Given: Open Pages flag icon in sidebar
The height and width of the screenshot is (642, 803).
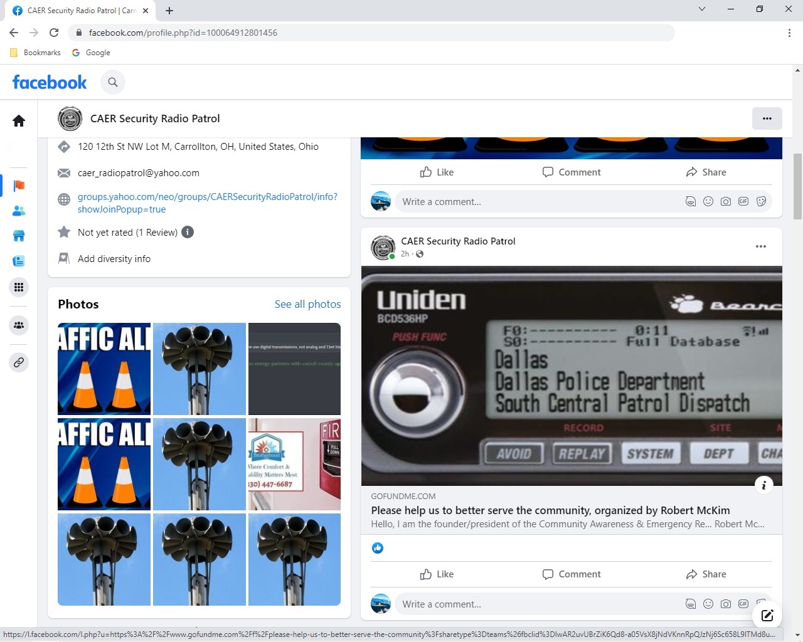Looking at the screenshot, I should 19,186.
